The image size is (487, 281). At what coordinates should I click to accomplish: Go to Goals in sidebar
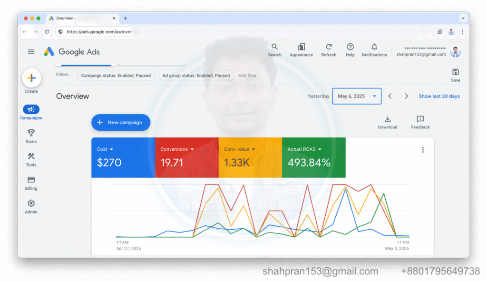click(31, 136)
